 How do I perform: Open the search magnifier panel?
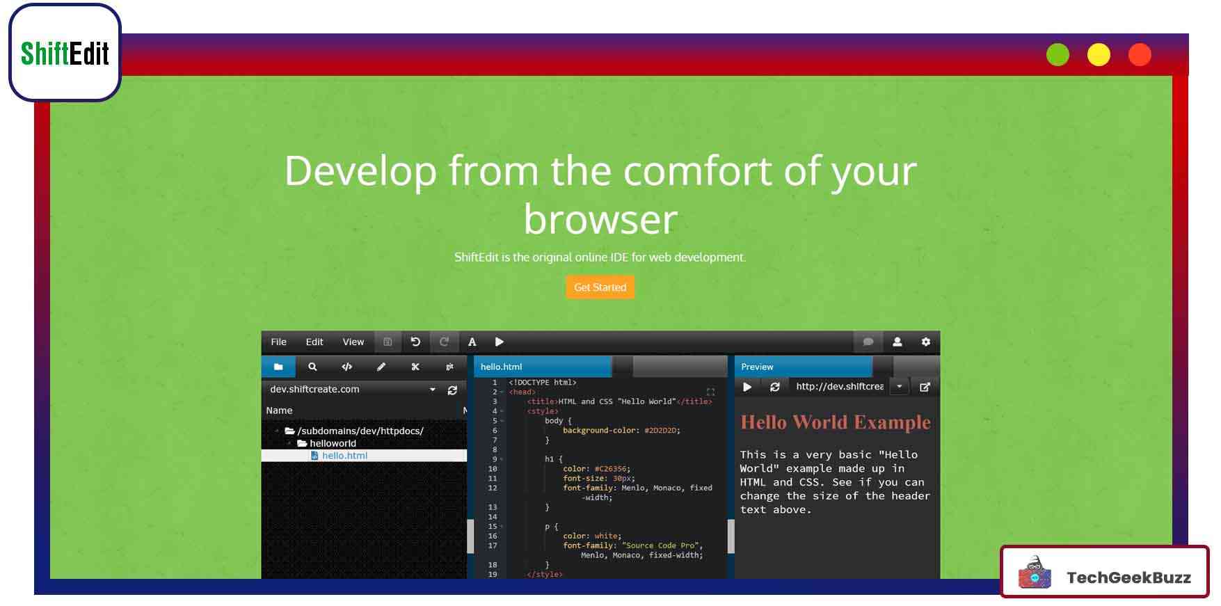312,367
